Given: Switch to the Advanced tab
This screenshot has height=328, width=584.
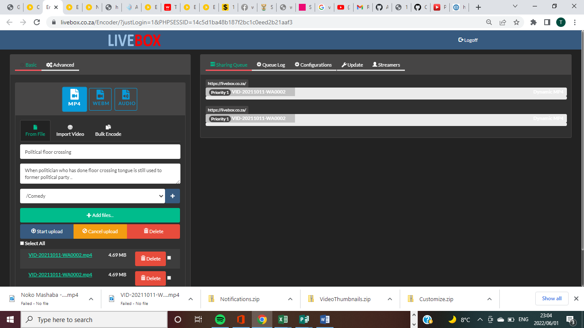Looking at the screenshot, I should [60, 65].
